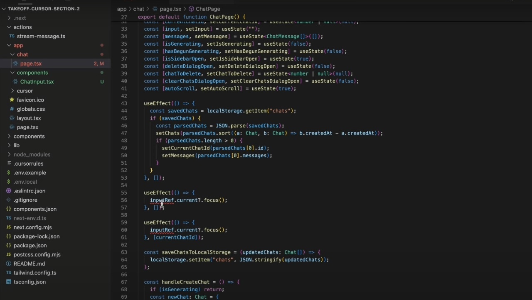Image resolution: width=532 pixels, height=300 pixels.
Task: Click the page.tsx React icon in breadcrumbs
Action: point(155,9)
